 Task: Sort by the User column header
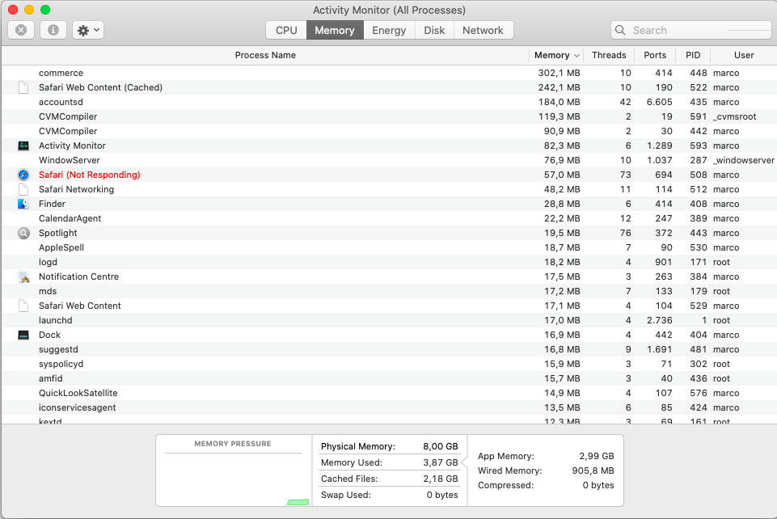click(x=744, y=55)
